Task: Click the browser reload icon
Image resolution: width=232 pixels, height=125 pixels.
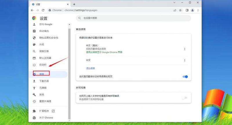Action: (43, 10)
